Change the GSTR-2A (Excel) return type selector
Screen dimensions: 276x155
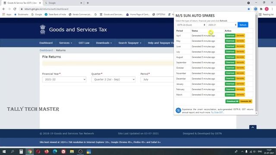pos(191,25)
